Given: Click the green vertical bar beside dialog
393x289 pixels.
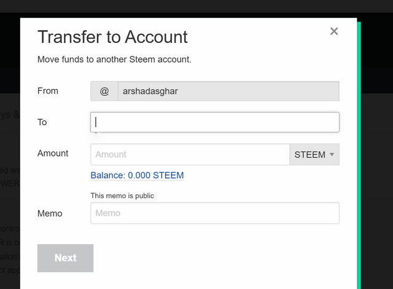Looking at the screenshot, I should point(359,155).
